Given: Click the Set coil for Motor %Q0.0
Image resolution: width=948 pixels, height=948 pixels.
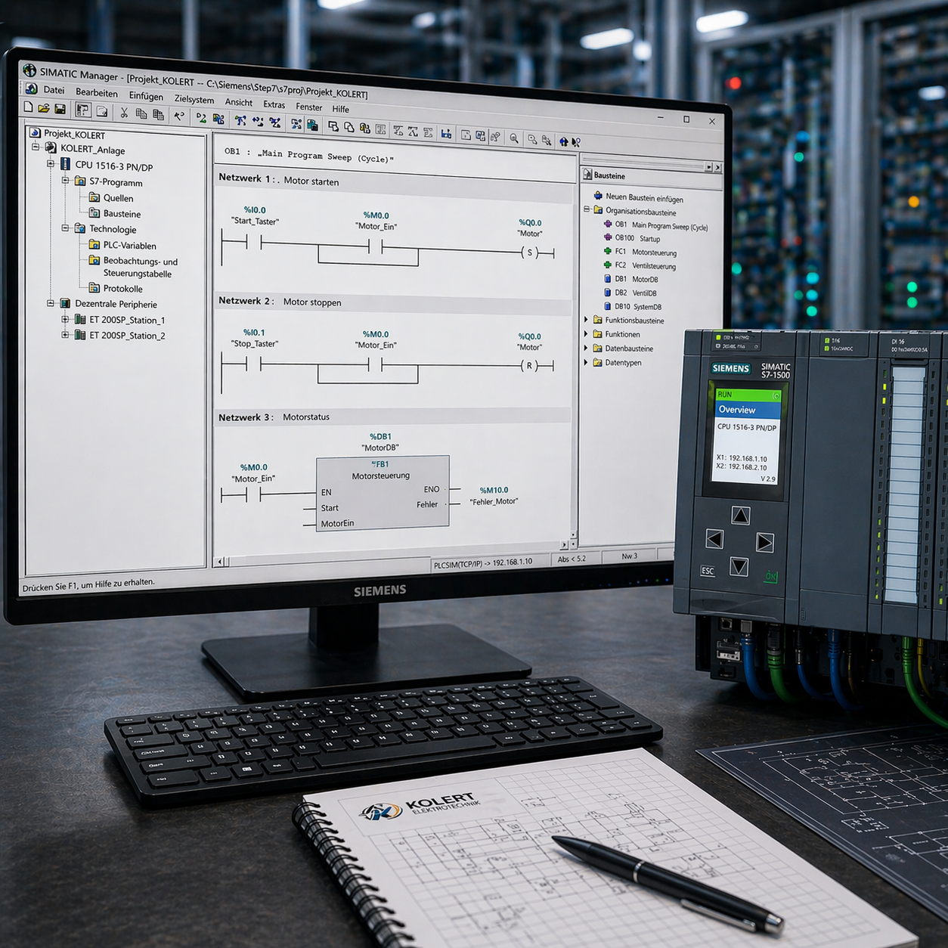Looking at the screenshot, I should coord(530,252).
